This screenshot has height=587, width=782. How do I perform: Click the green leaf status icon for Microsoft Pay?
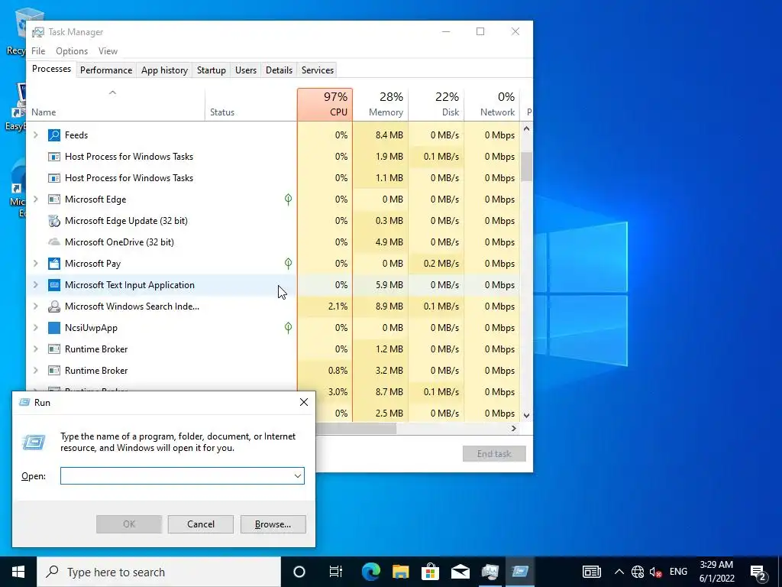(x=288, y=264)
